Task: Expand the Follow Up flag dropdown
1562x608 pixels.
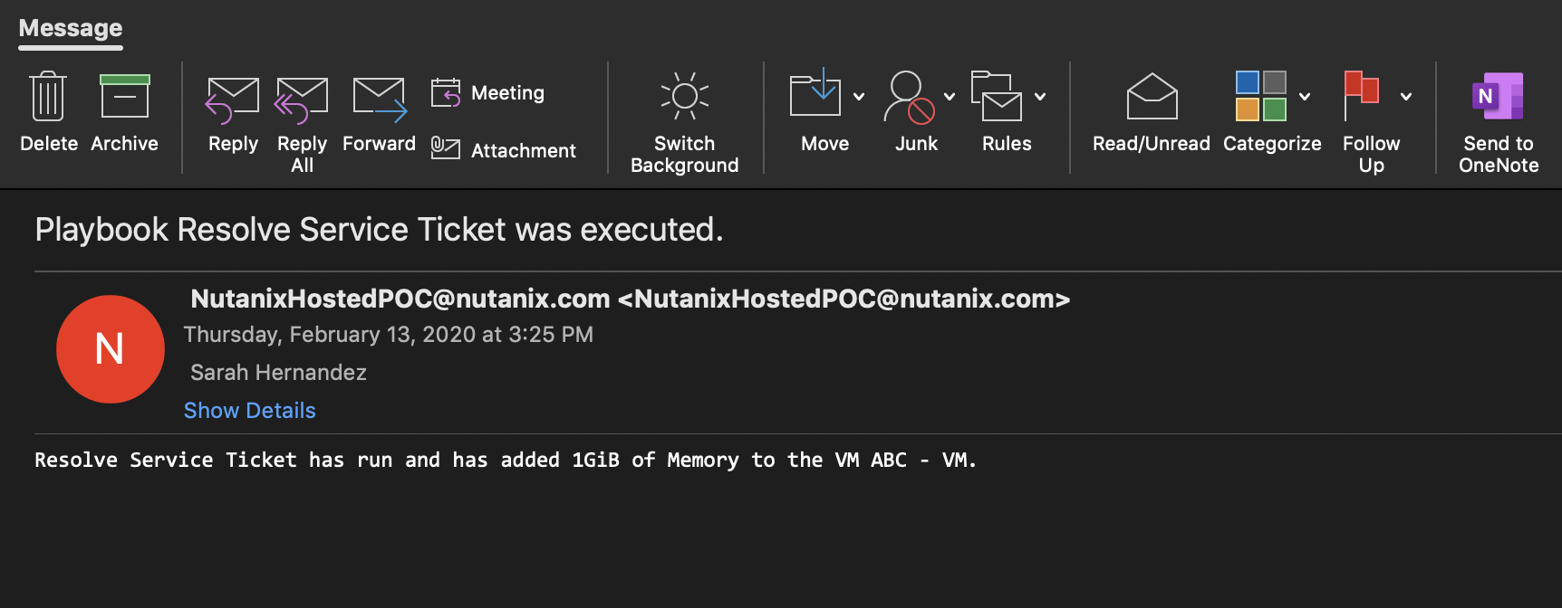Action: pos(1406,97)
